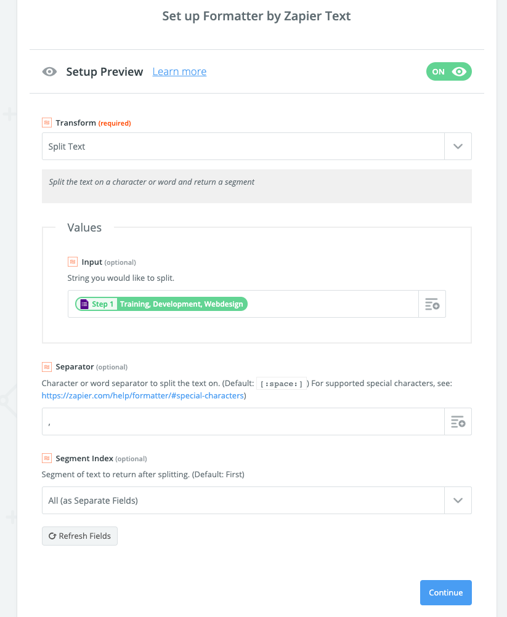Expand the Transform dropdown arrow
This screenshot has width=507, height=617.
coord(458,147)
